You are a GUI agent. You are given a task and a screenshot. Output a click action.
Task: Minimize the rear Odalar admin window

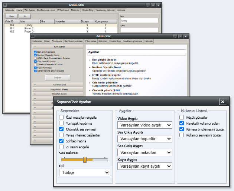click(x=147, y=5)
